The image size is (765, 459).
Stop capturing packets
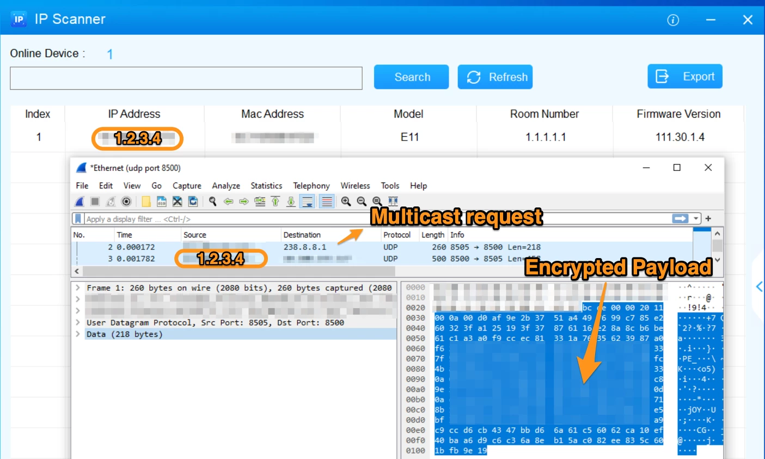pos(94,201)
